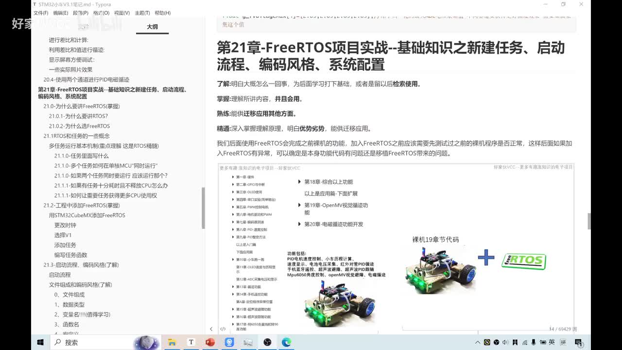Go to 21.1RTOS和任务的一些概念
The image size is (622, 350).
pyautogui.click(x=76, y=136)
